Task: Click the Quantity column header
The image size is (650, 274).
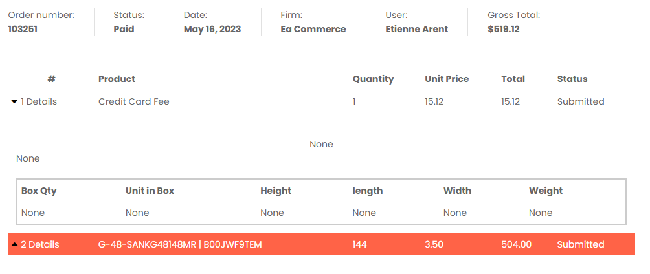Action: tap(373, 79)
